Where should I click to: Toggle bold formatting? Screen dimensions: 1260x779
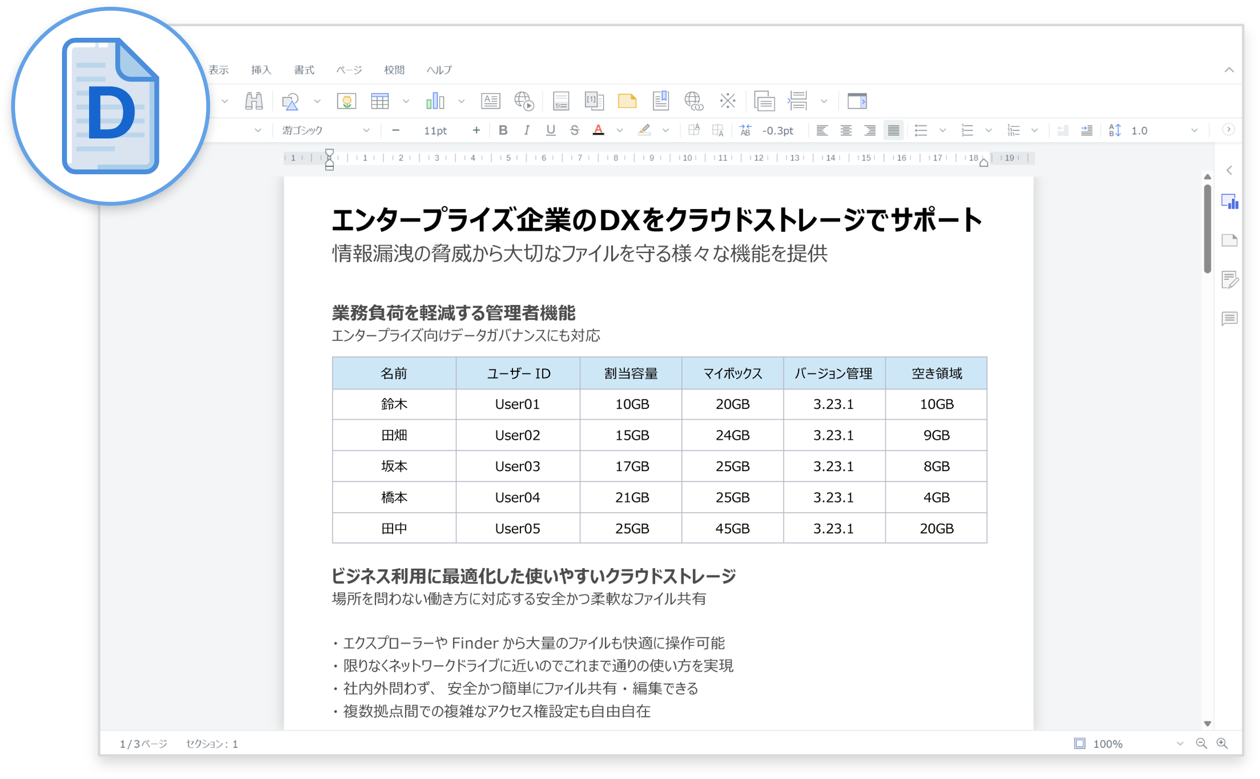pos(503,130)
